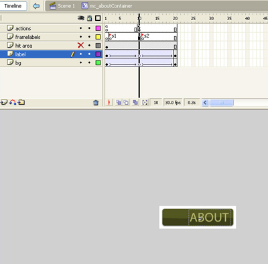
Task: Open Modify Onion Markers menu
Action: click(x=145, y=103)
